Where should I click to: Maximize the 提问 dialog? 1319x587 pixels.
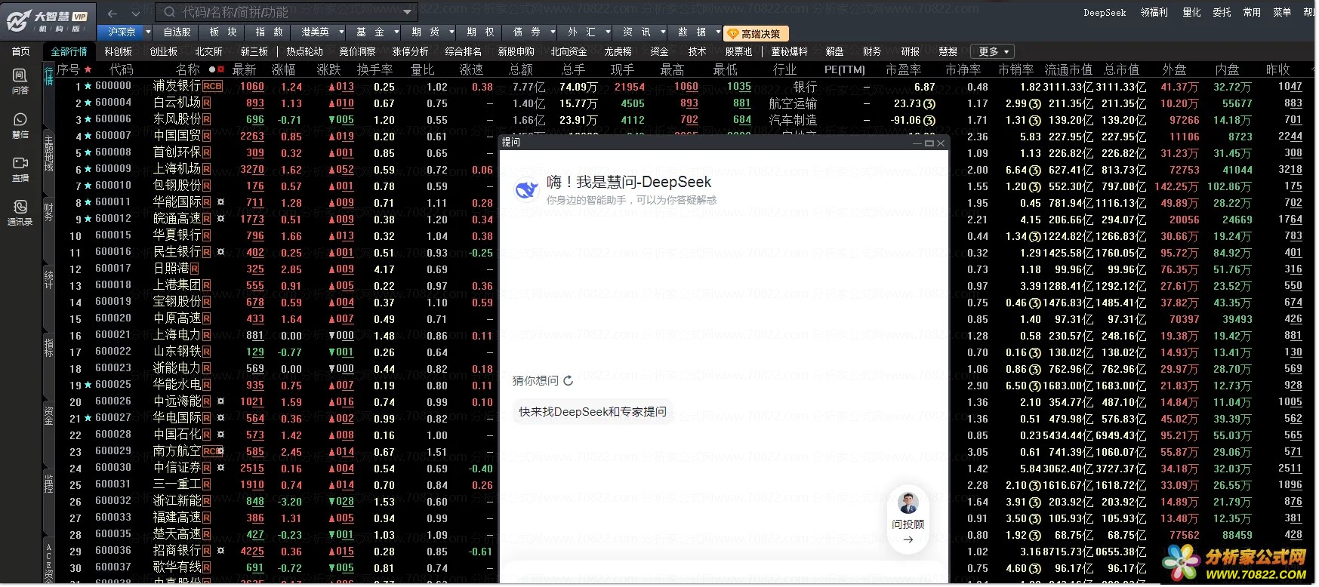pos(929,143)
